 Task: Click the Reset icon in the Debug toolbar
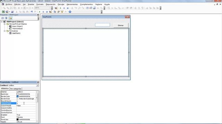[x=68, y=8]
